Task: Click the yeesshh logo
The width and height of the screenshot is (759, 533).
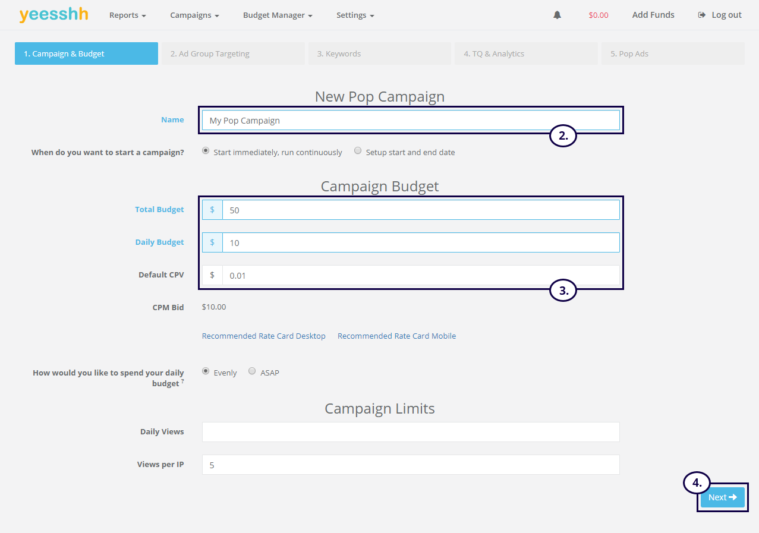Action: pyautogui.click(x=53, y=15)
